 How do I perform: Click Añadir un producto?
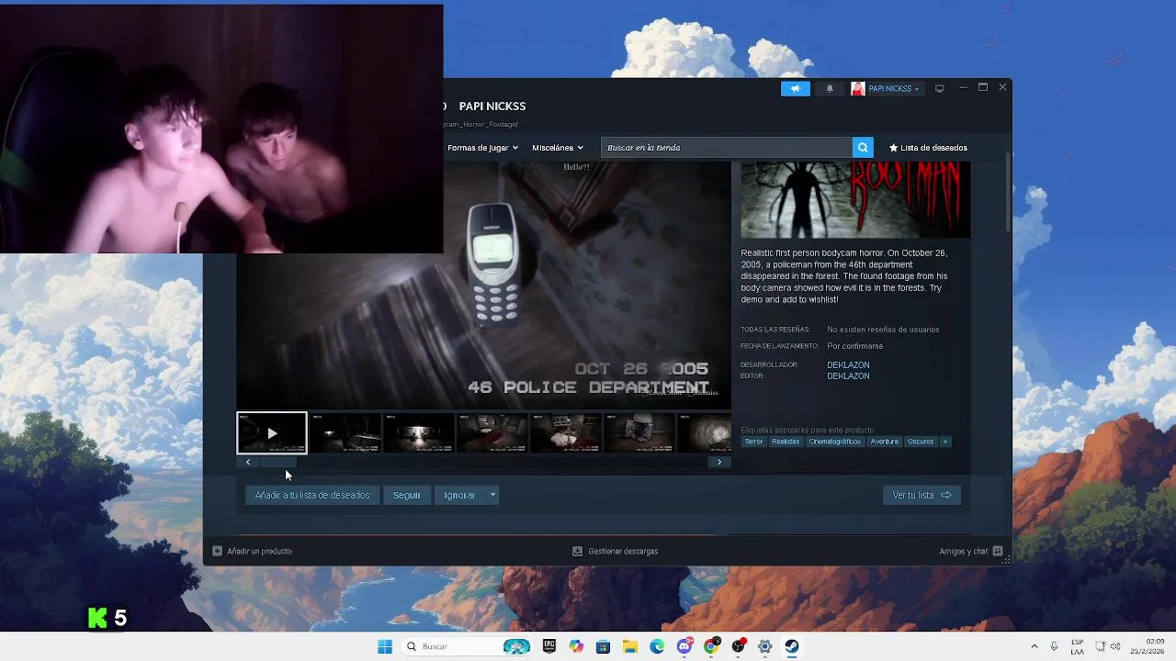(x=252, y=551)
